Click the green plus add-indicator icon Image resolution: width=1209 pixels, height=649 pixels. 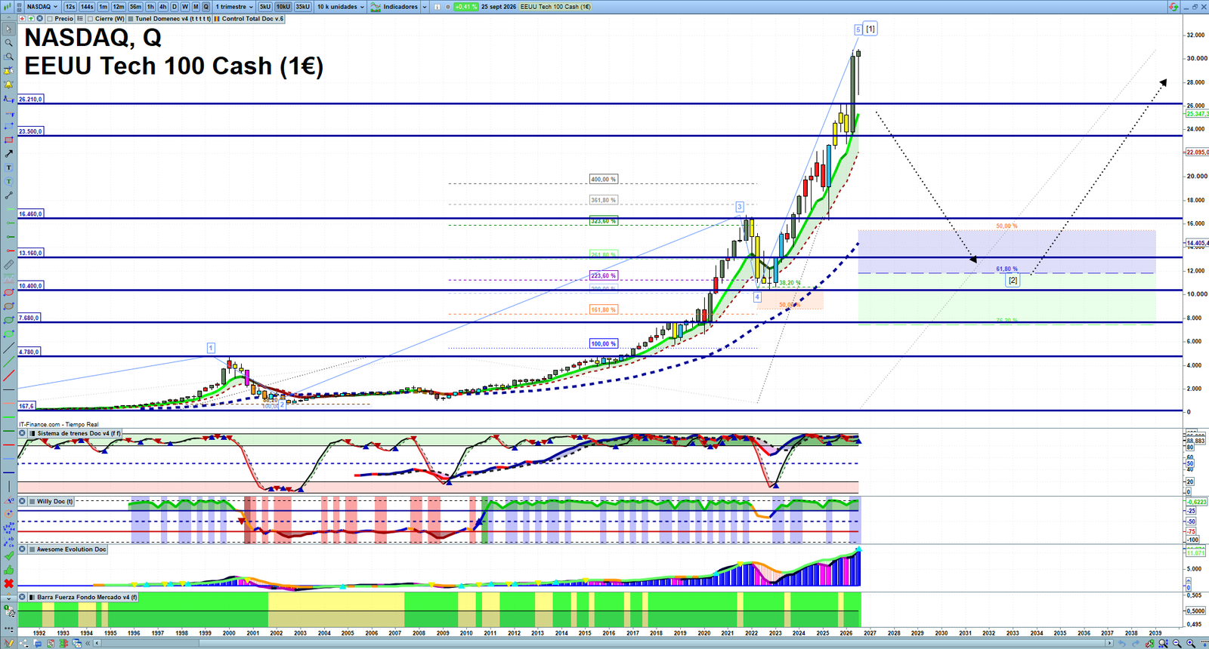click(x=31, y=19)
